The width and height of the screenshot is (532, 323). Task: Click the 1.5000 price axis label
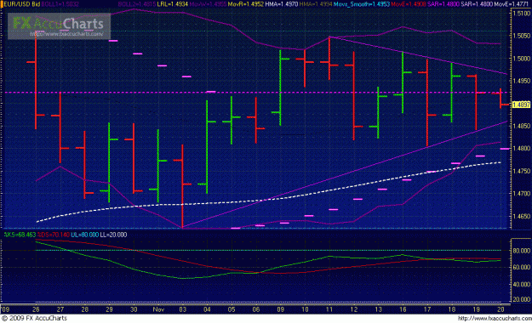tap(522, 59)
